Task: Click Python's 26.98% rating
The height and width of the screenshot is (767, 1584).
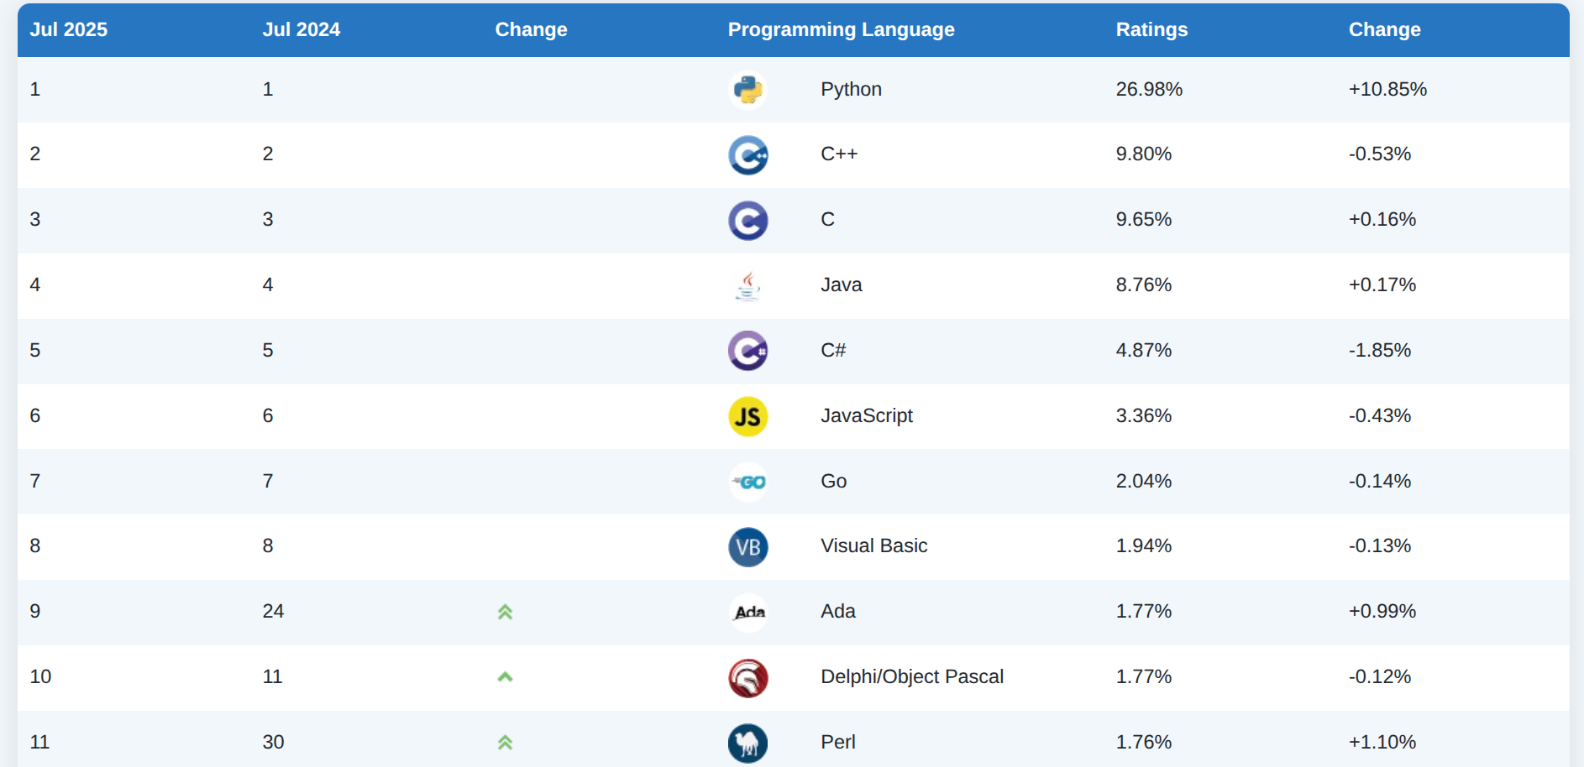Action: click(1149, 89)
